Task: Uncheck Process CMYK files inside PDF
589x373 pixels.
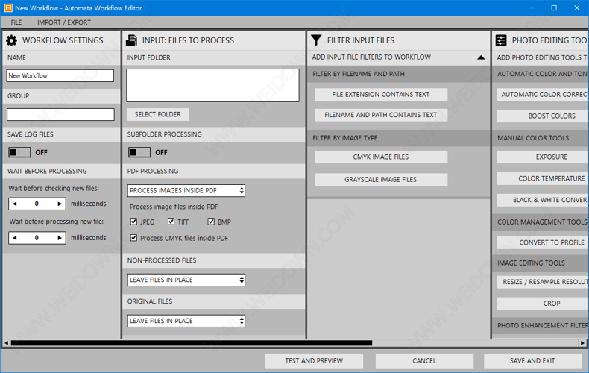Action: (x=133, y=238)
